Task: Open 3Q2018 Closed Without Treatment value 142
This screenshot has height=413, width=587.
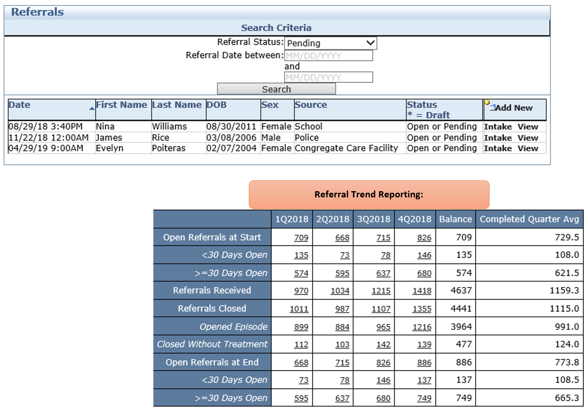Action: coord(383,344)
